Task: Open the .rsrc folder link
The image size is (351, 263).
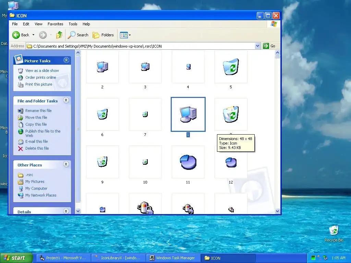Action: [29, 175]
